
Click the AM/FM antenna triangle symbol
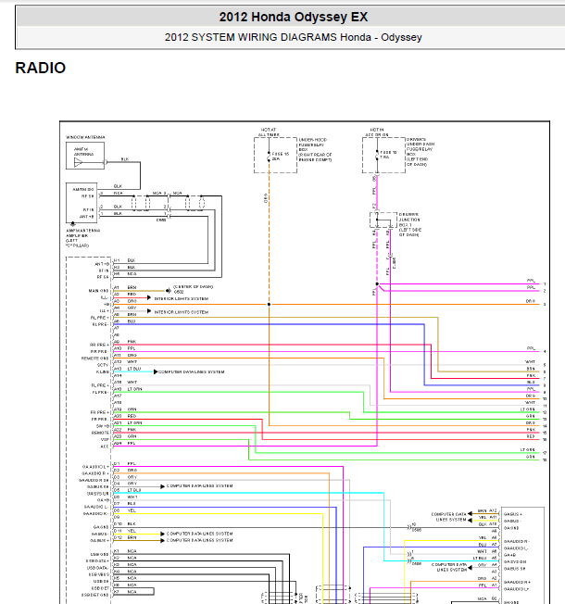pyautogui.click(x=78, y=162)
